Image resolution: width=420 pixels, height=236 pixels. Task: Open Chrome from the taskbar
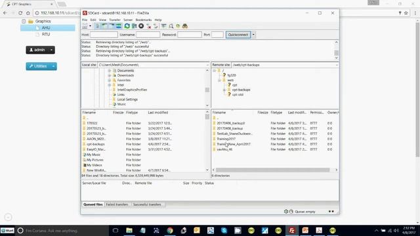170,230
